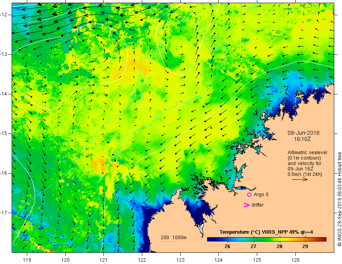Click the '119' longitude axis label

tap(27, 260)
